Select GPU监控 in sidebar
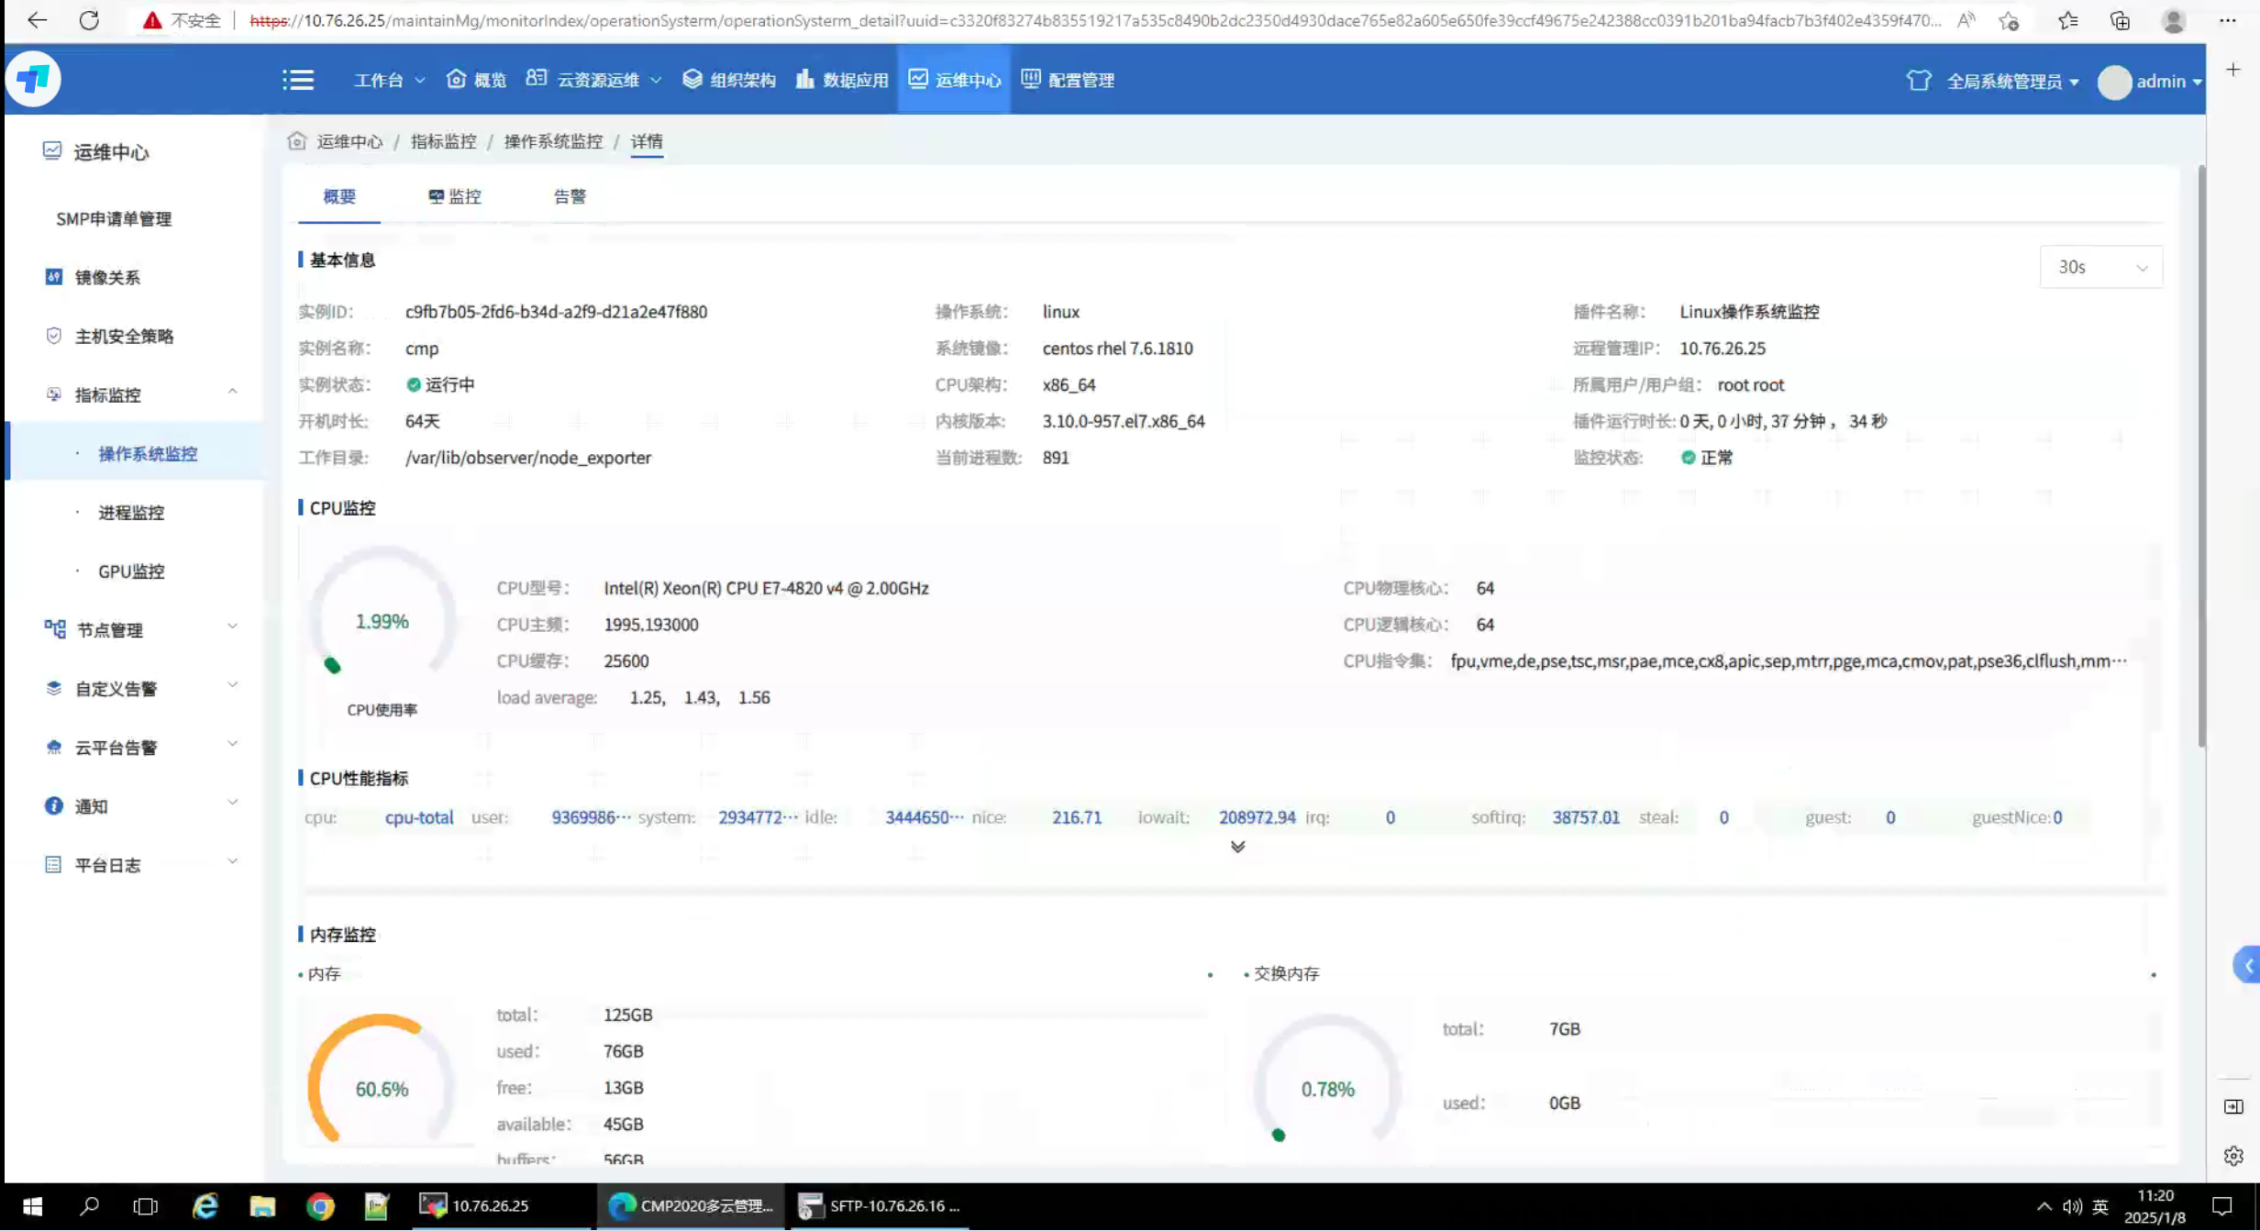Viewport: 2260px width, 1231px height. tap(131, 571)
